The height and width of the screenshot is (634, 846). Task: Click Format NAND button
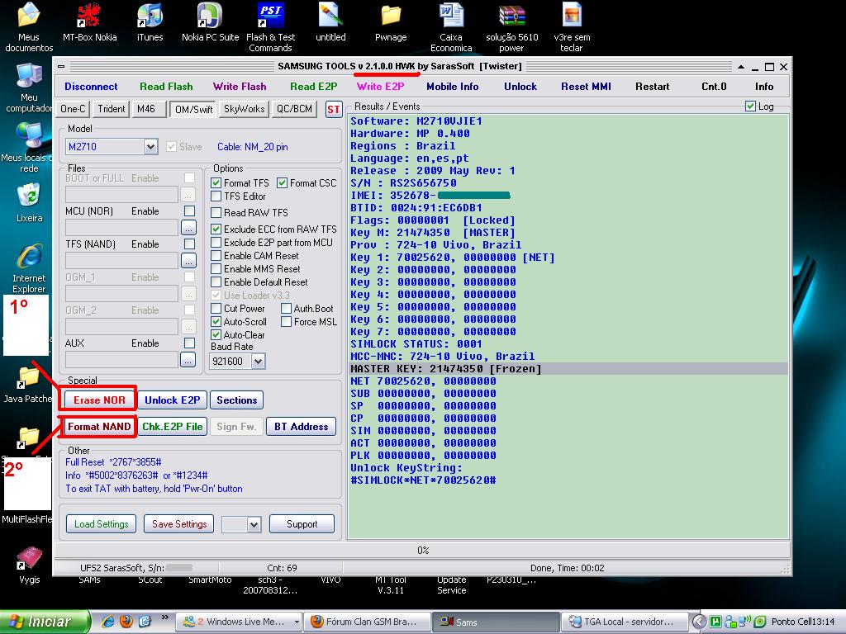point(99,427)
